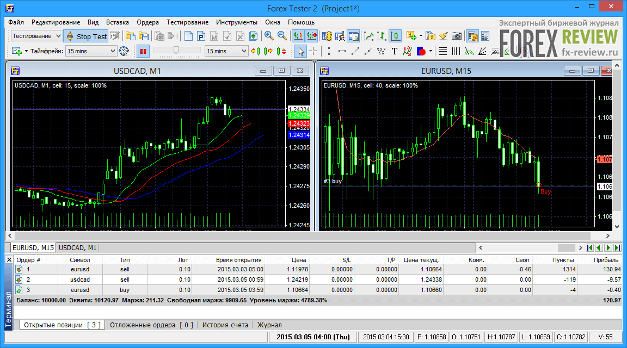Click the indicators list info icon
This screenshot has width=627, height=348.
pos(431,36)
